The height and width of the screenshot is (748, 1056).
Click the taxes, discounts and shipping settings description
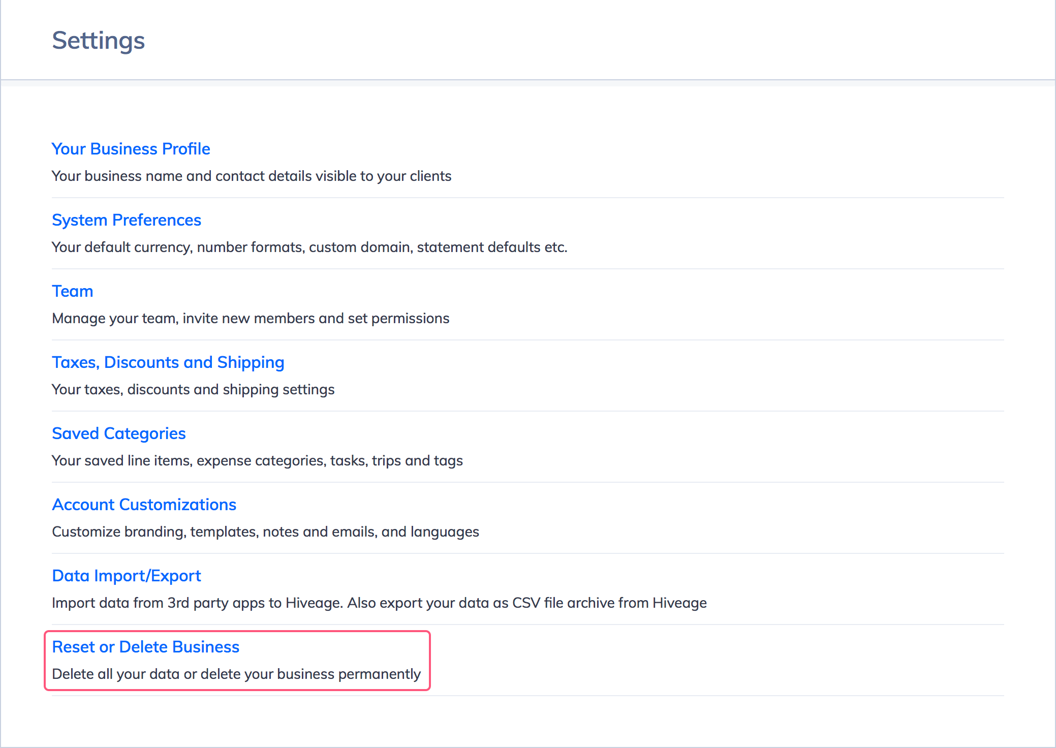click(193, 389)
